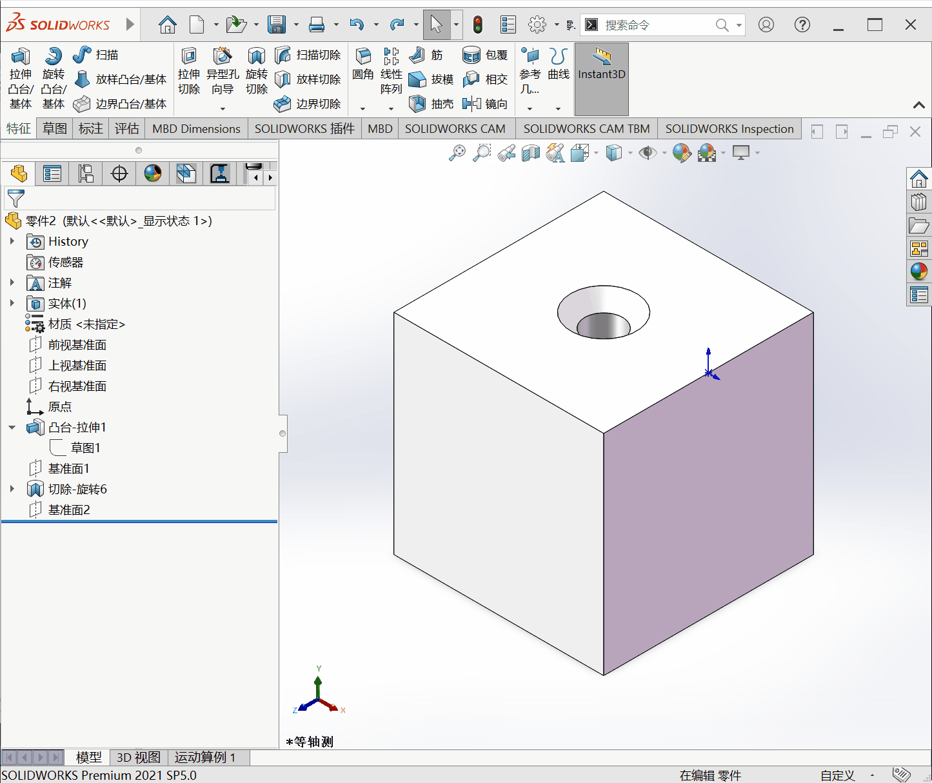Switch to the 草图 sketch tab

pyautogui.click(x=55, y=129)
